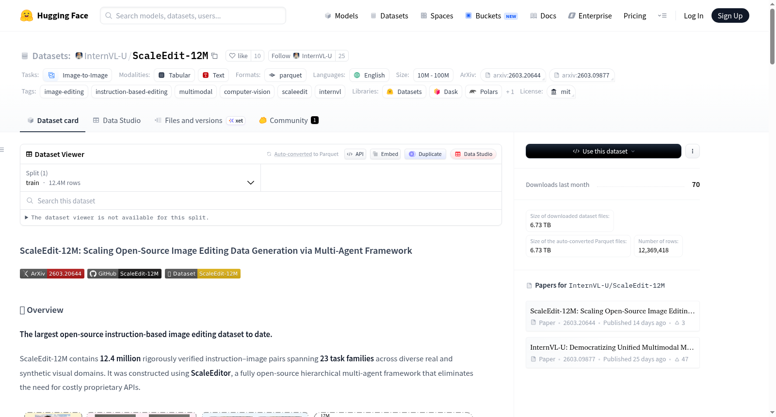Click the heart like button
Screen dimensions: 776x417
[238, 56]
